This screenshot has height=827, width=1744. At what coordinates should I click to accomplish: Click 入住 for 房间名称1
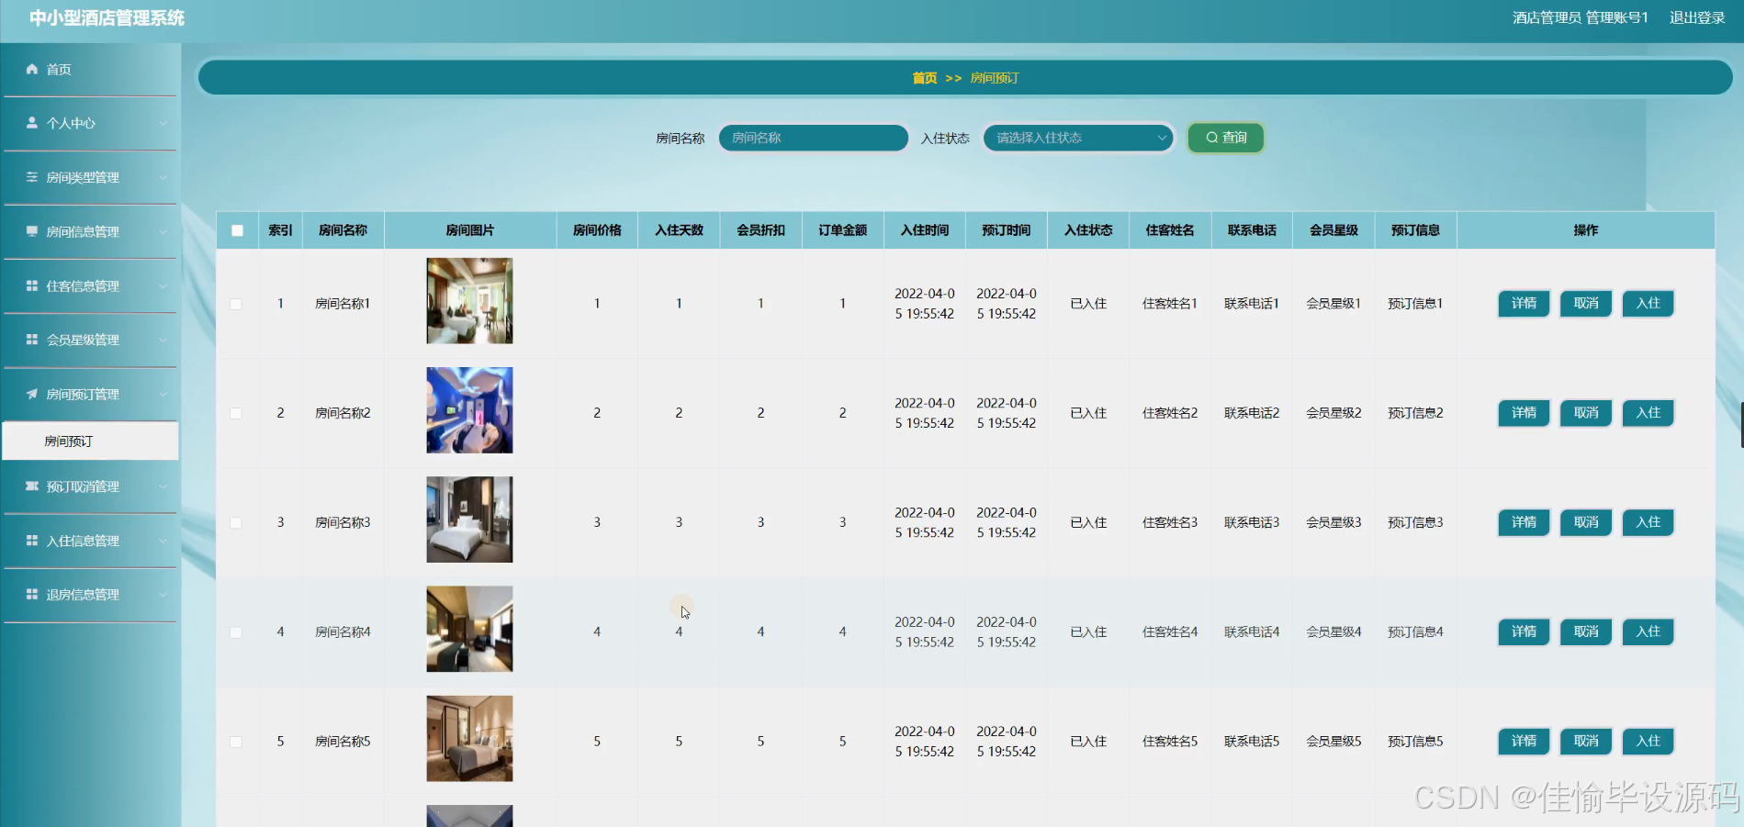point(1648,304)
